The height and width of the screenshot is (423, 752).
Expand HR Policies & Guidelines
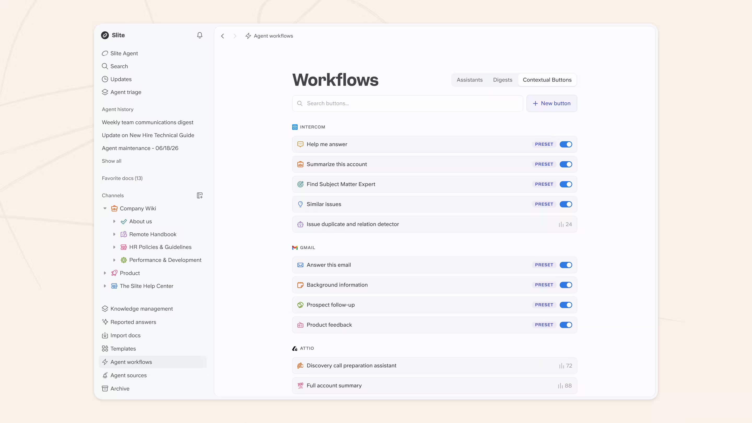[114, 247]
